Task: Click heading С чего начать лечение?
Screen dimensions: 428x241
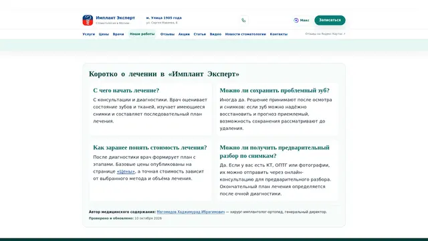Action: coord(126,90)
